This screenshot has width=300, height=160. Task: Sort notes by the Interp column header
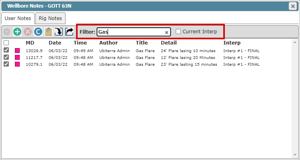(232, 43)
